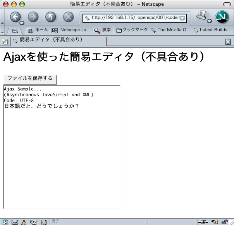This screenshot has width=234, height=225.
Task: Open the sidebar layout toolbar tab
Action: point(15,31)
